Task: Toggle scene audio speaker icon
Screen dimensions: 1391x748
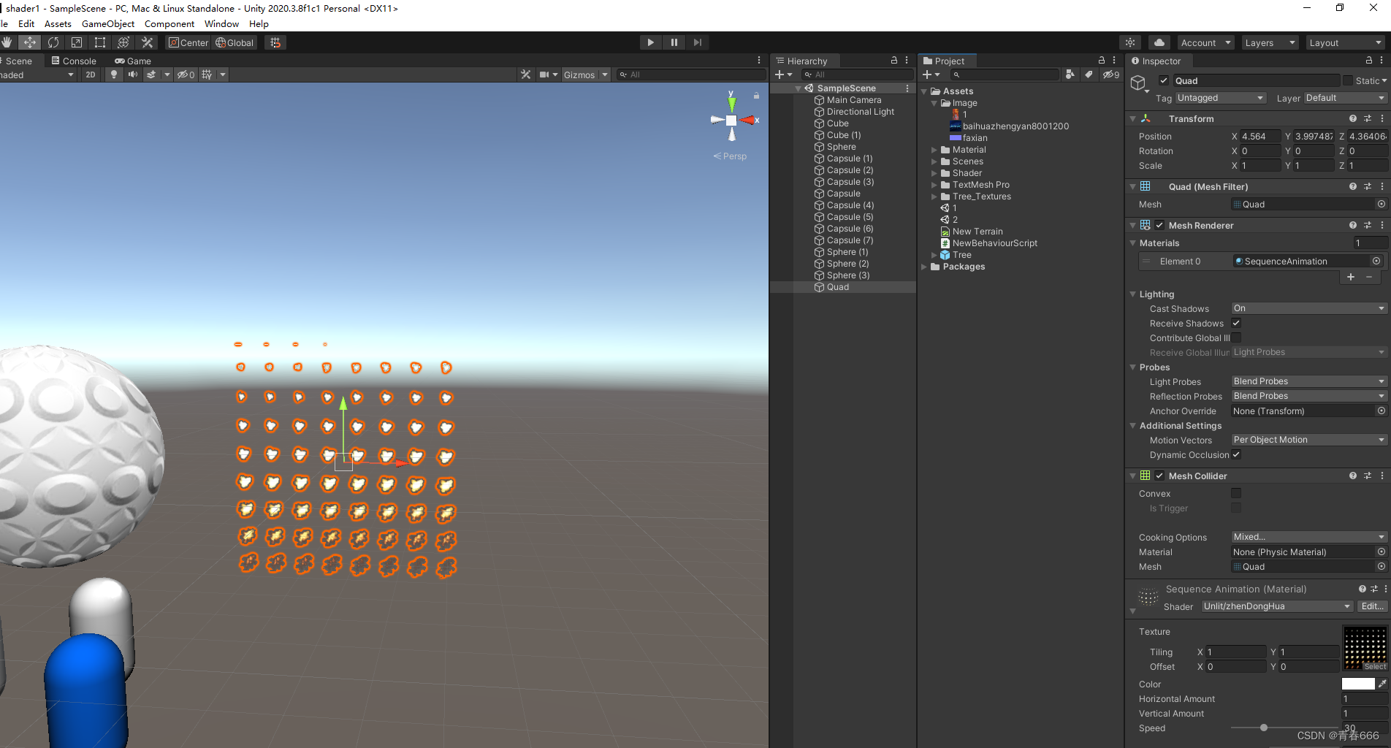Action: (x=132, y=75)
